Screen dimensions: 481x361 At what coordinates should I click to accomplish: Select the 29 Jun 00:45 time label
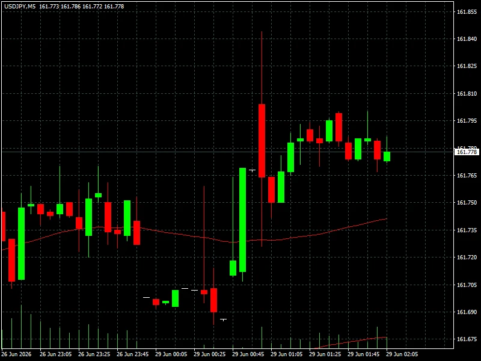(248, 354)
